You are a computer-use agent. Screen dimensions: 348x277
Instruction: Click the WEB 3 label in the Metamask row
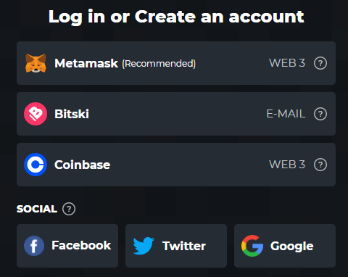287,63
